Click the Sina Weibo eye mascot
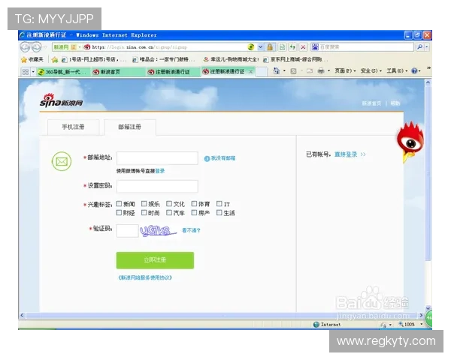The image size is (451, 360). tap(410, 142)
